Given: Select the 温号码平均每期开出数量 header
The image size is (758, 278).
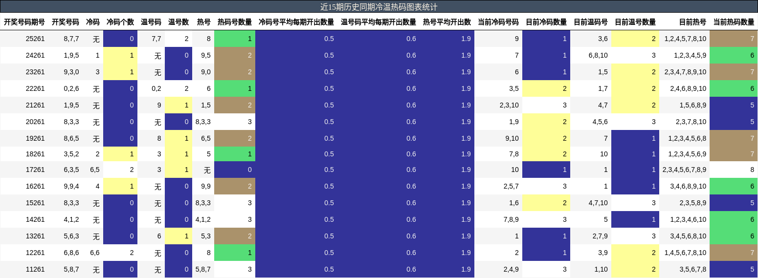Looking at the screenshot, I should (x=379, y=22).
